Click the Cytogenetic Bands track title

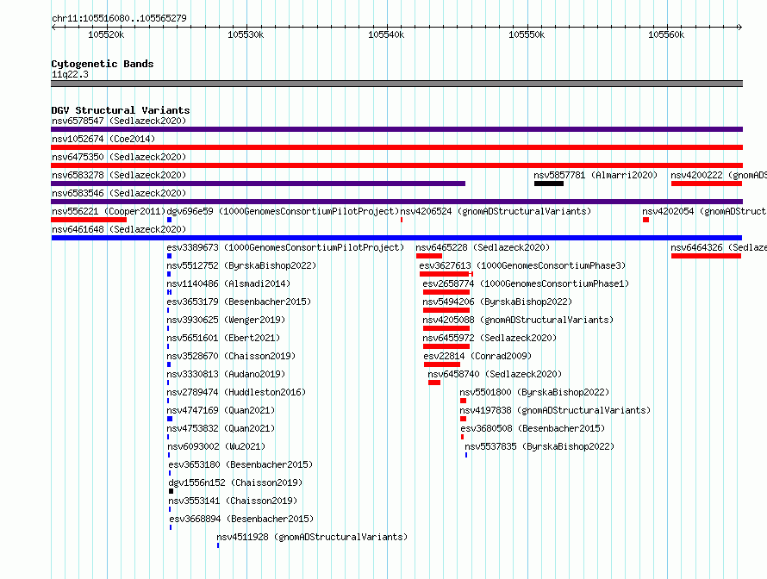click(103, 64)
